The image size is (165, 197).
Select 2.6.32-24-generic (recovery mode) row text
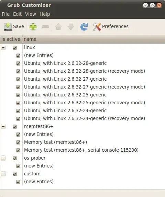click(85, 118)
